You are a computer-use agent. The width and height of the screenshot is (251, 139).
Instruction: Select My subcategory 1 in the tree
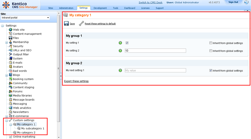click(33, 128)
